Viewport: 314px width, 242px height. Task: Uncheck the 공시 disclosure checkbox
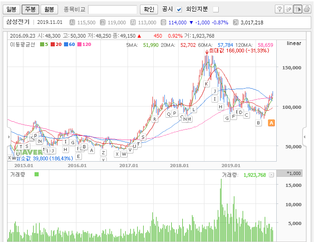coord(179,9)
